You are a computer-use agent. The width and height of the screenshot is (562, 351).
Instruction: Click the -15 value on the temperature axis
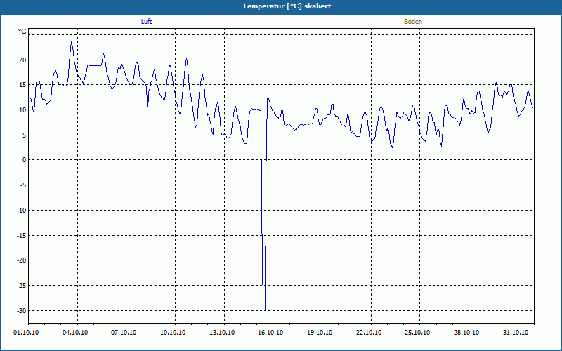(x=22, y=235)
